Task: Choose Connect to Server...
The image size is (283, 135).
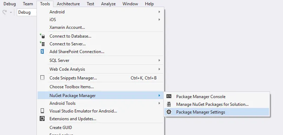Action: [x=100, y=44]
